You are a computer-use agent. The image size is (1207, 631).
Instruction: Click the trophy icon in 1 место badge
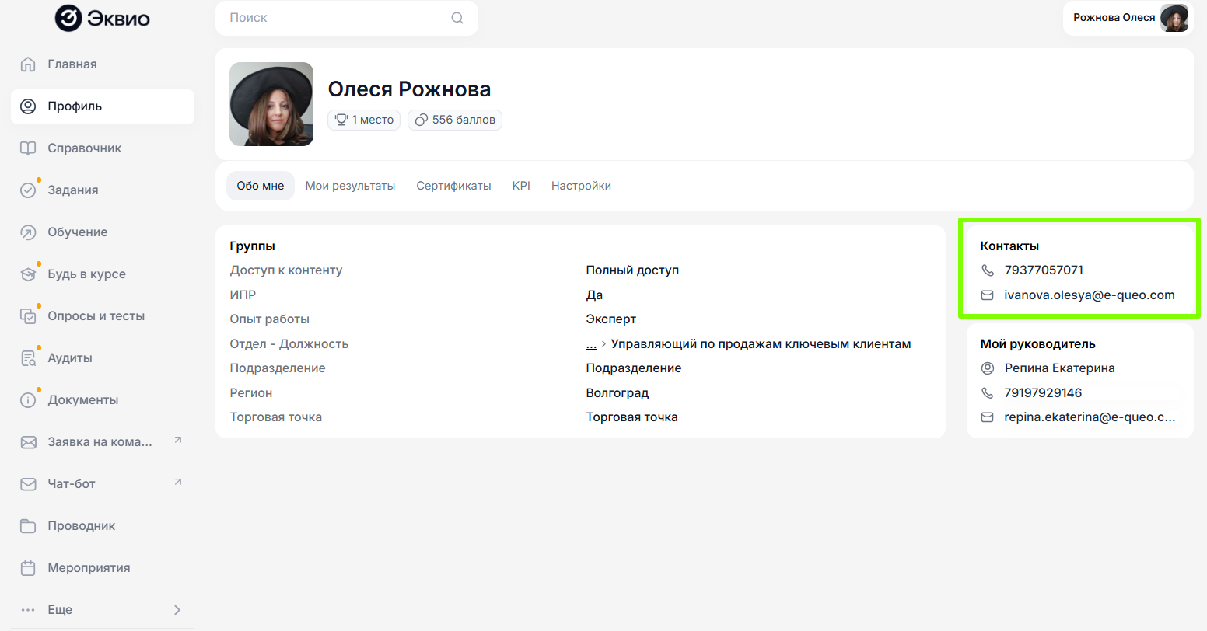341,120
